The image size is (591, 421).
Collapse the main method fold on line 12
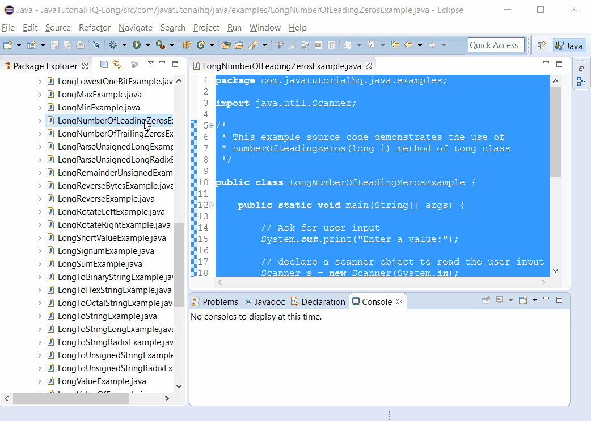coord(212,205)
